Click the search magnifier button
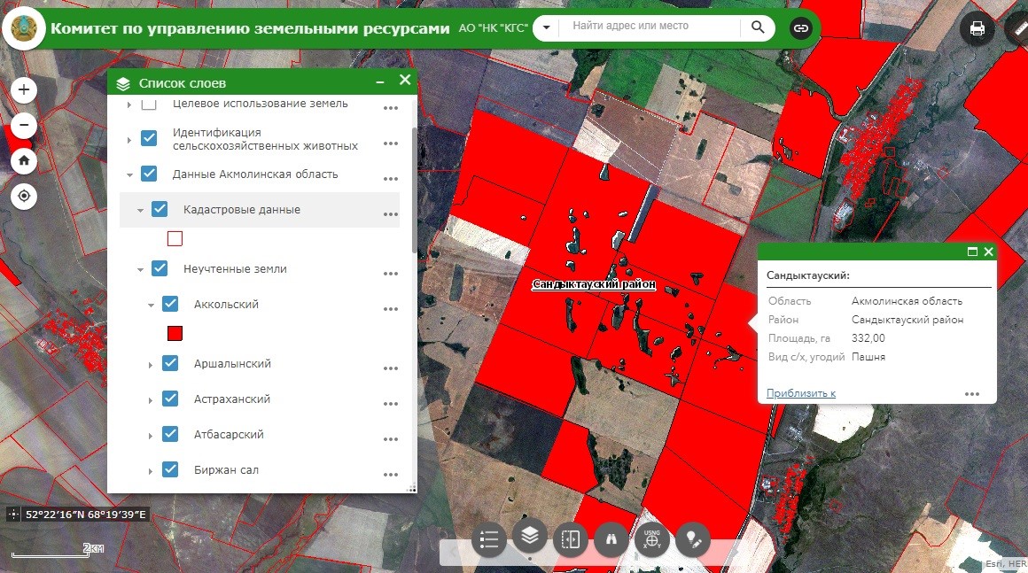This screenshot has width=1028, height=573. (757, 27)
